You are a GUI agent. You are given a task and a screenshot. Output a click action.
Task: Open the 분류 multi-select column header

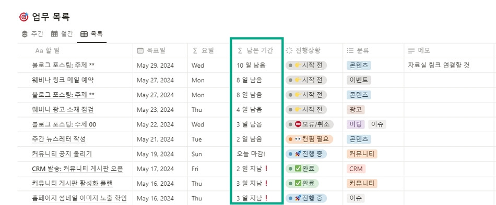tap(373, 50)
